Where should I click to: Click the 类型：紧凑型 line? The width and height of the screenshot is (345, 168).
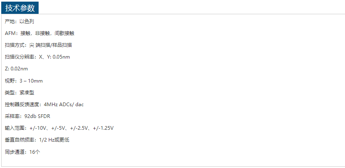(20, 93)
